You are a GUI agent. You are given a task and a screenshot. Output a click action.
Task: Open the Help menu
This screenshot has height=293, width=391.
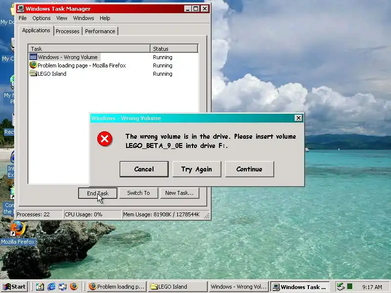pos(105,18)
